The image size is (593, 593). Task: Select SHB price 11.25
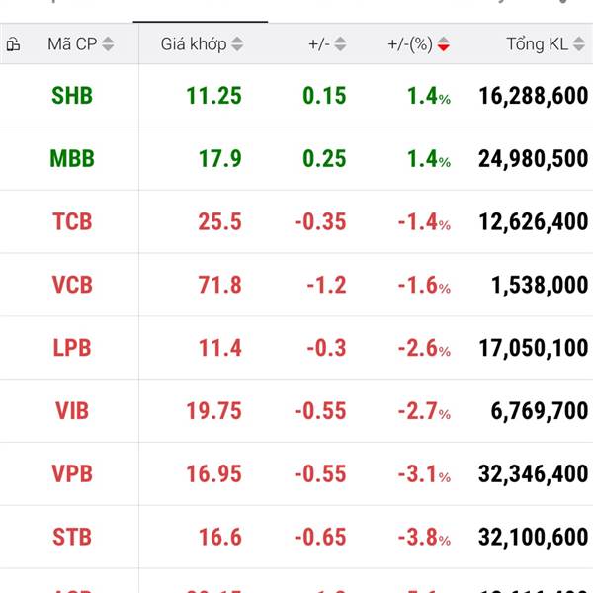(x=214, y=96)
